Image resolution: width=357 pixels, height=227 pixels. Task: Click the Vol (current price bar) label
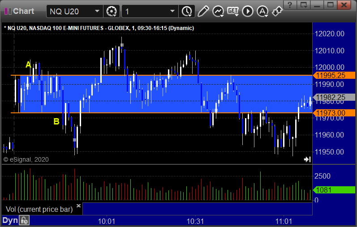coord(39,209)
